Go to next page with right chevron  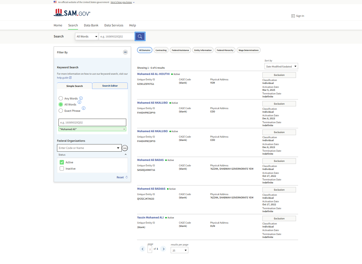[x=163, y=249]
